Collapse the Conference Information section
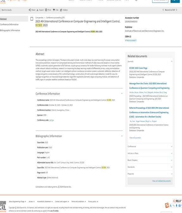This screenshot has height=213, width=182. click(122, 94)
